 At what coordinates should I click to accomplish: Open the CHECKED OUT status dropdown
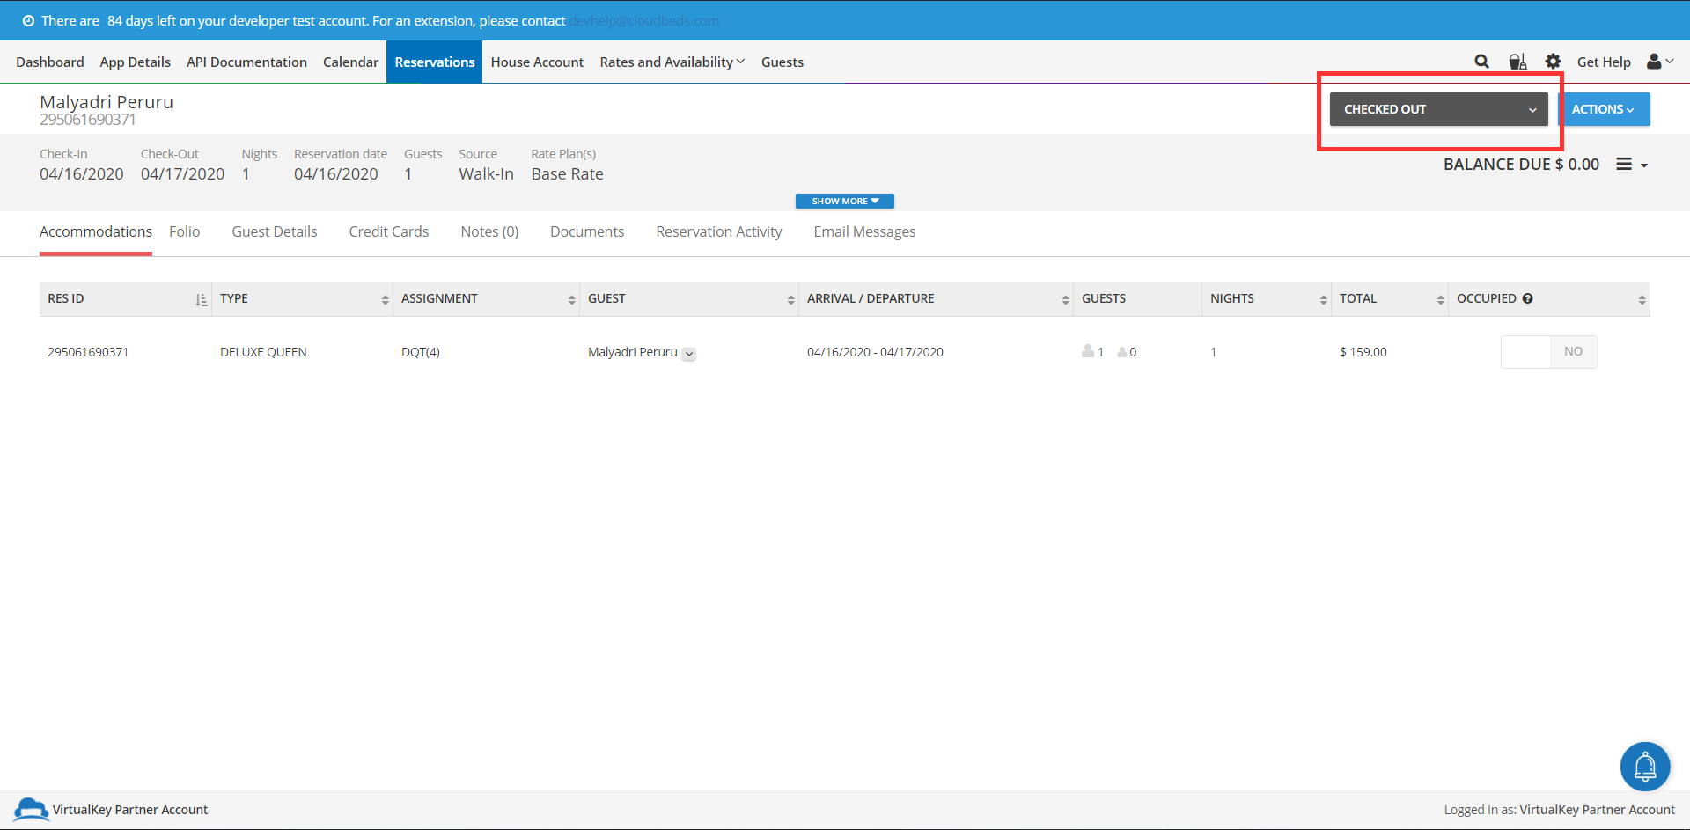[1438, 109]
